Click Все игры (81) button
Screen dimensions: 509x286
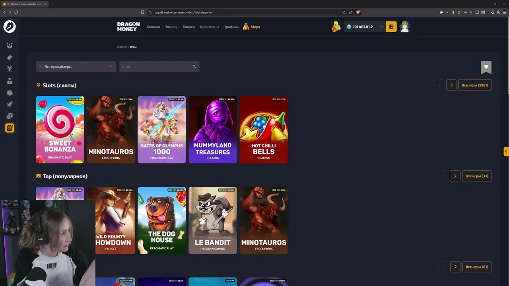[477, 267]
